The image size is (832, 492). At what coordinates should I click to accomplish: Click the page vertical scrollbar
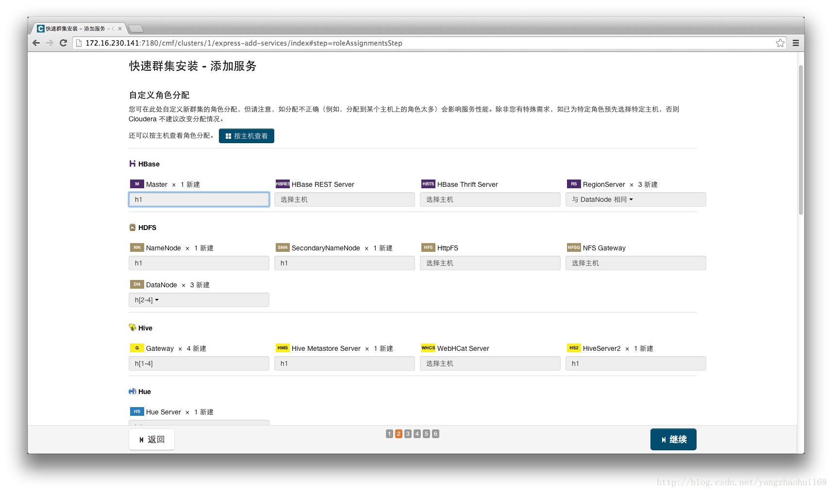click(x=800, y=140)
